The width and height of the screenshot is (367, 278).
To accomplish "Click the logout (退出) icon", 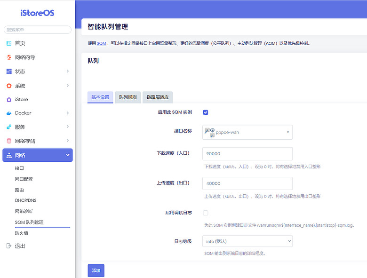I will click(9, 246).
